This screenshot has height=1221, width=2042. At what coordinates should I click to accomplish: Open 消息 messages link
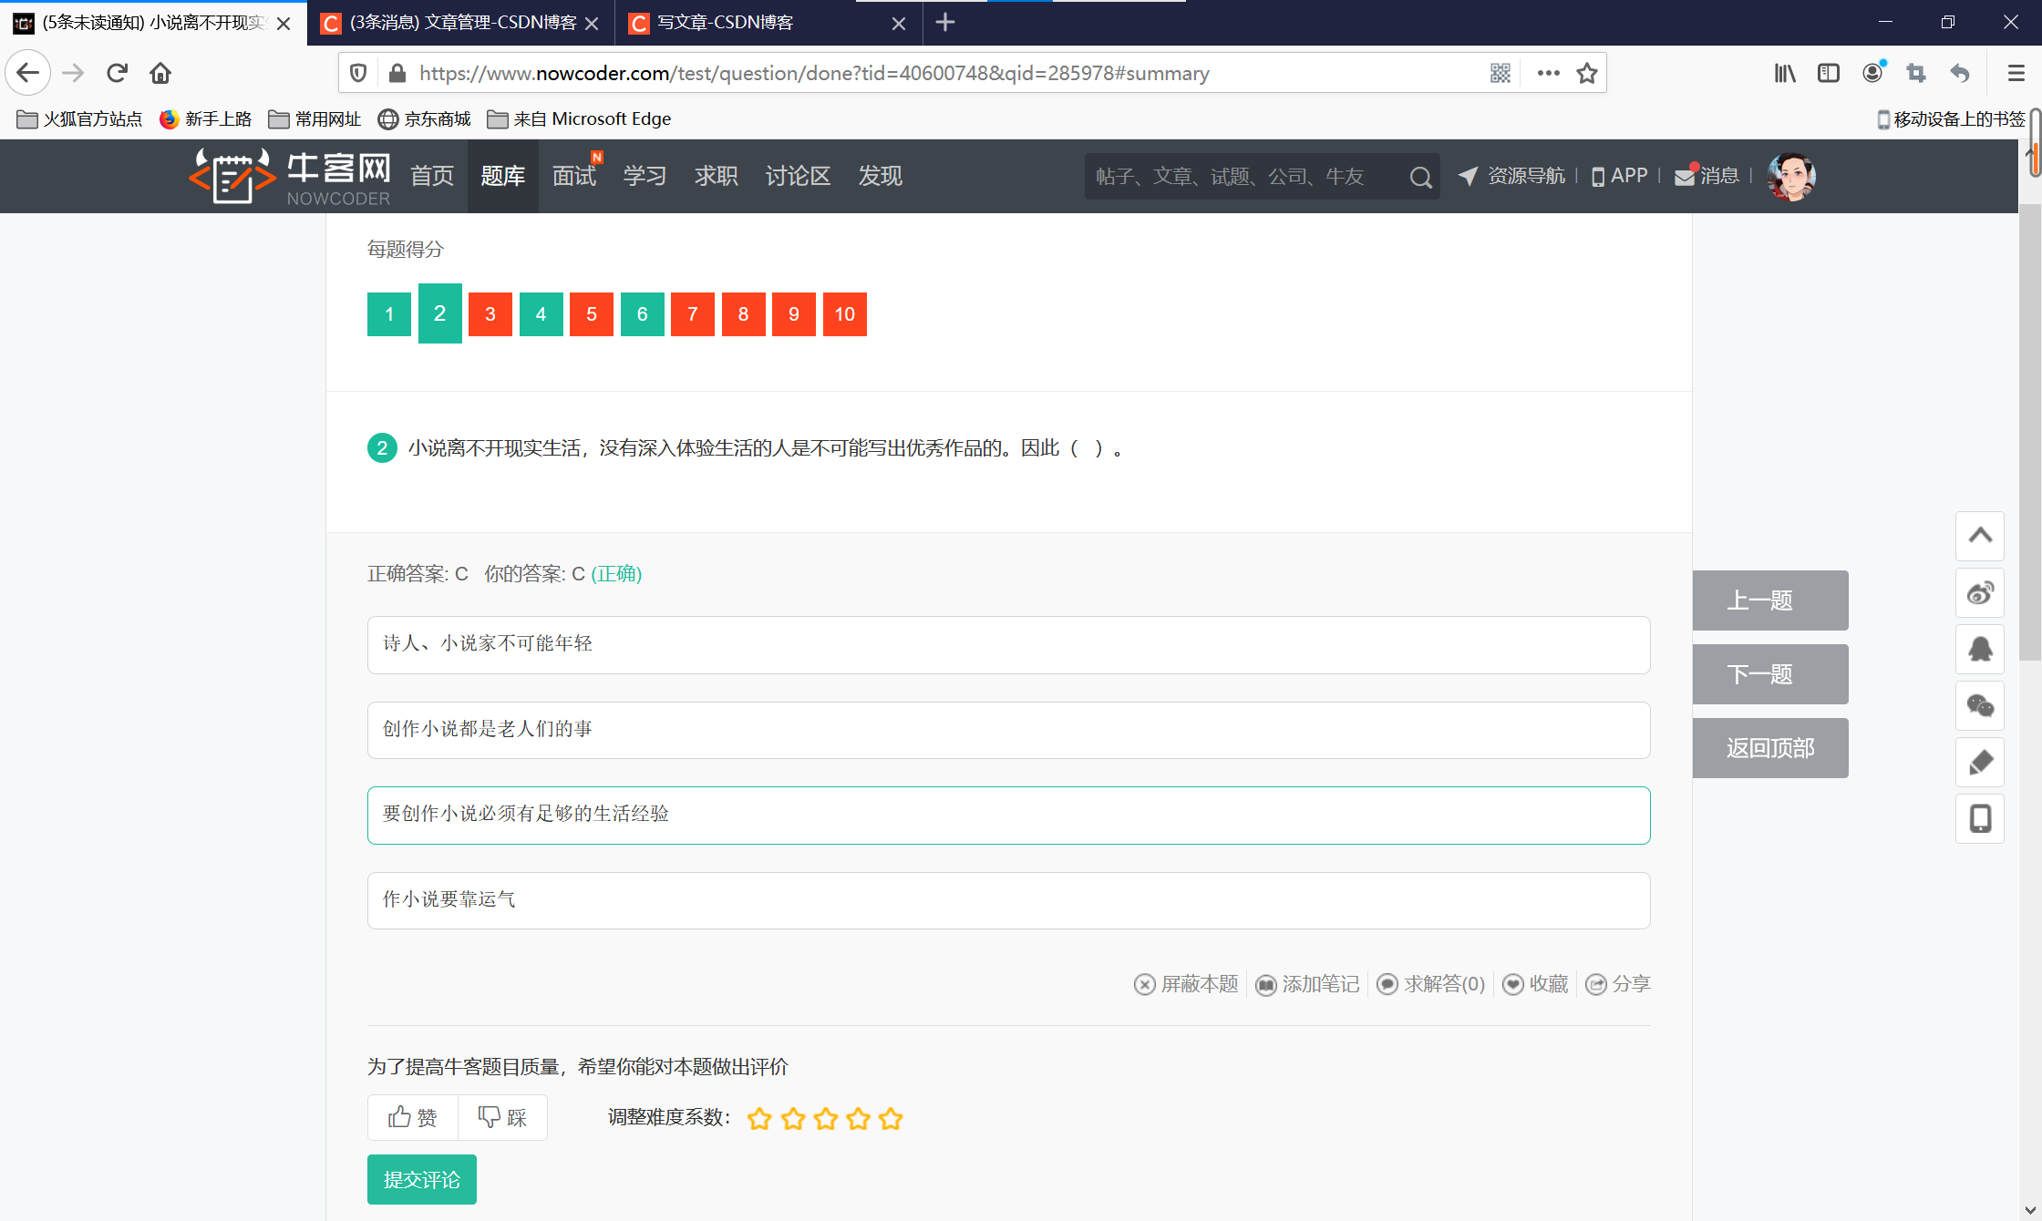[x=1707, y=176]
